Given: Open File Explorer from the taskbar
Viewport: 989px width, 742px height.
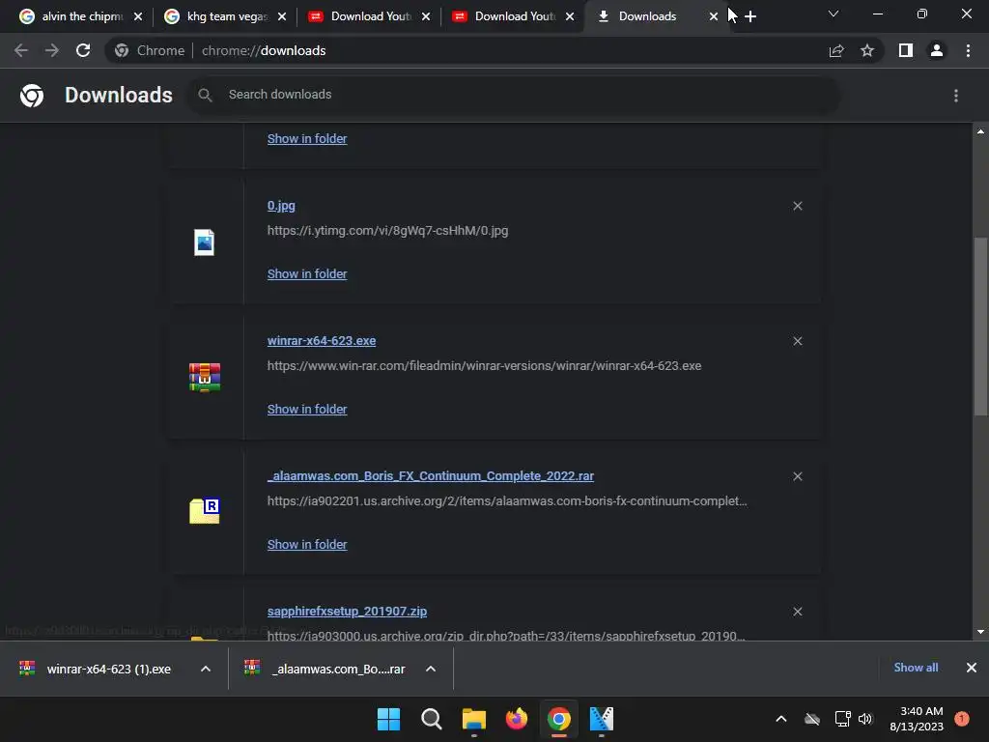Looking at the screenshot, I should pyautogui.click(x=473, y=719).
